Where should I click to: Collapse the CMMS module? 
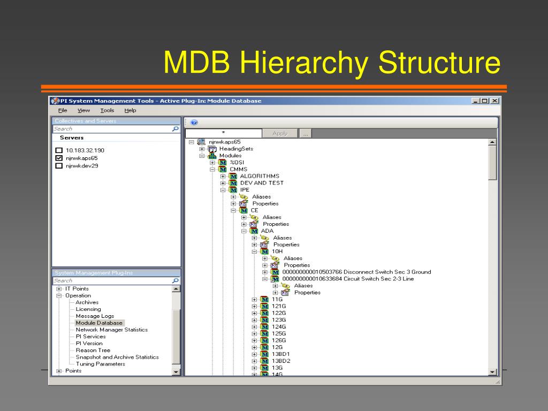(212, 170)
